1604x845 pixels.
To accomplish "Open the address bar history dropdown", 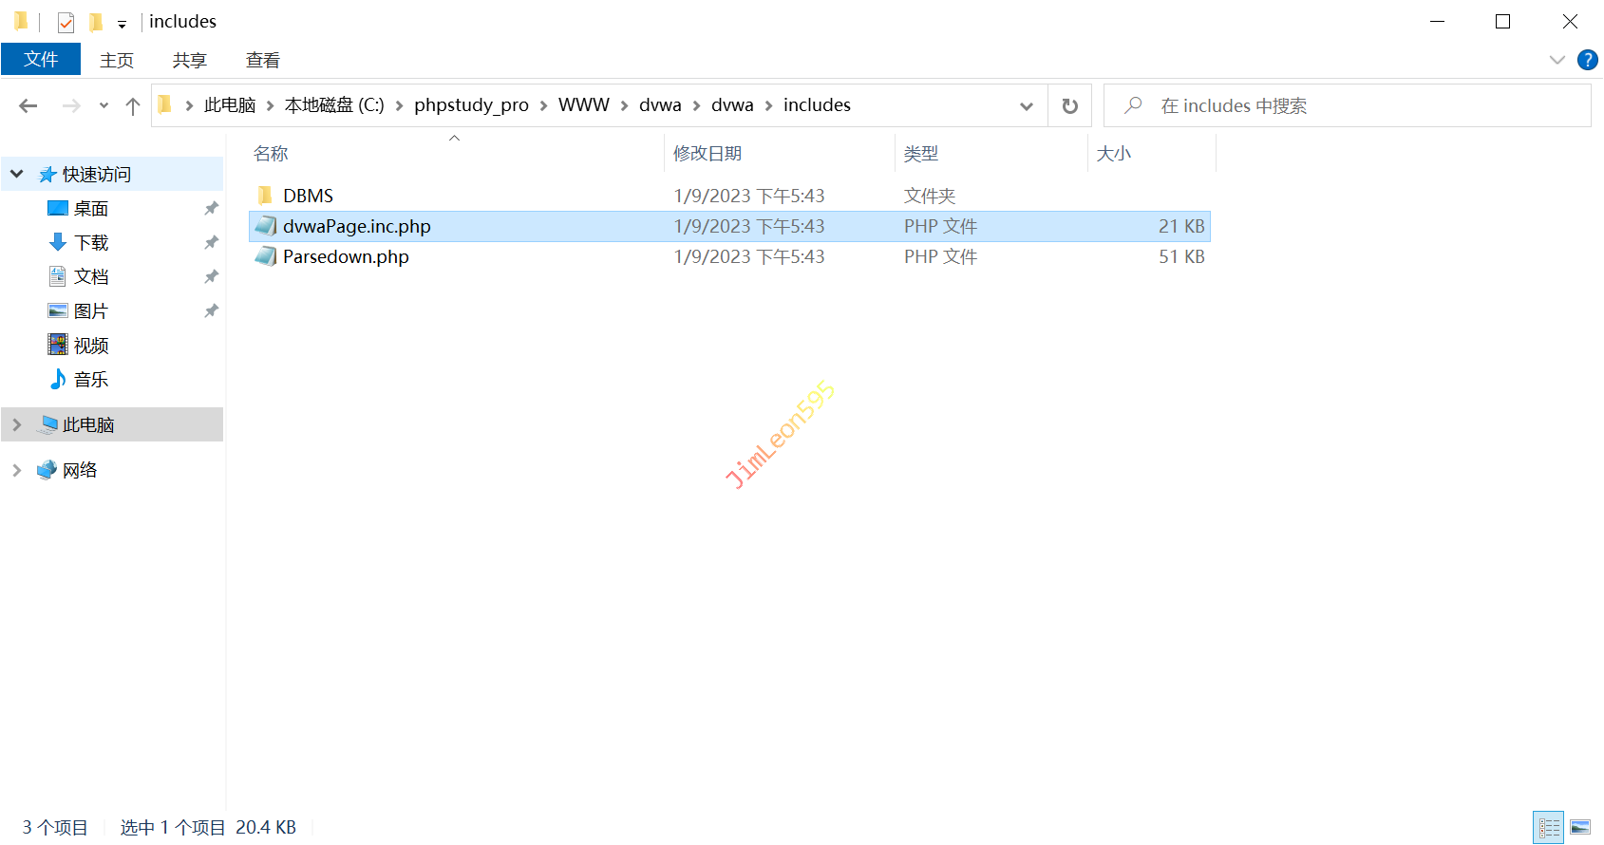I will [1026, 106].
